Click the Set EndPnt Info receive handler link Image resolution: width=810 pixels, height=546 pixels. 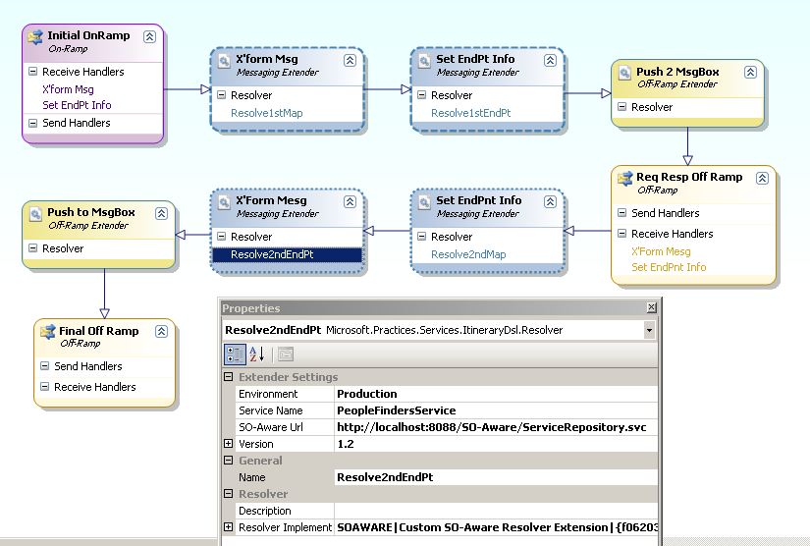pos(669,267)
